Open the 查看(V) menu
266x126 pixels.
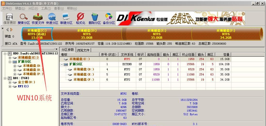pos(59,8)
